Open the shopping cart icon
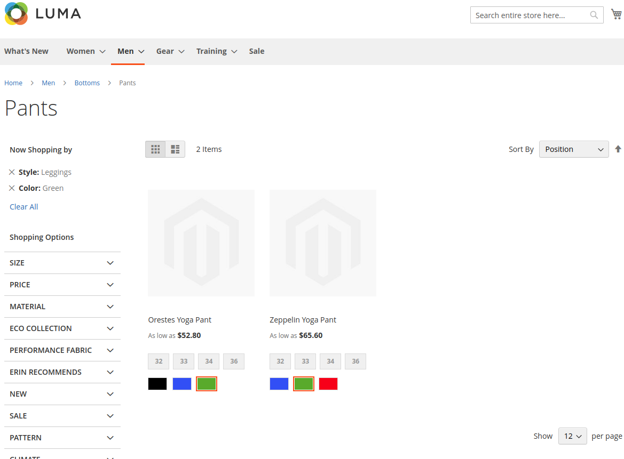 coord(615,13)
